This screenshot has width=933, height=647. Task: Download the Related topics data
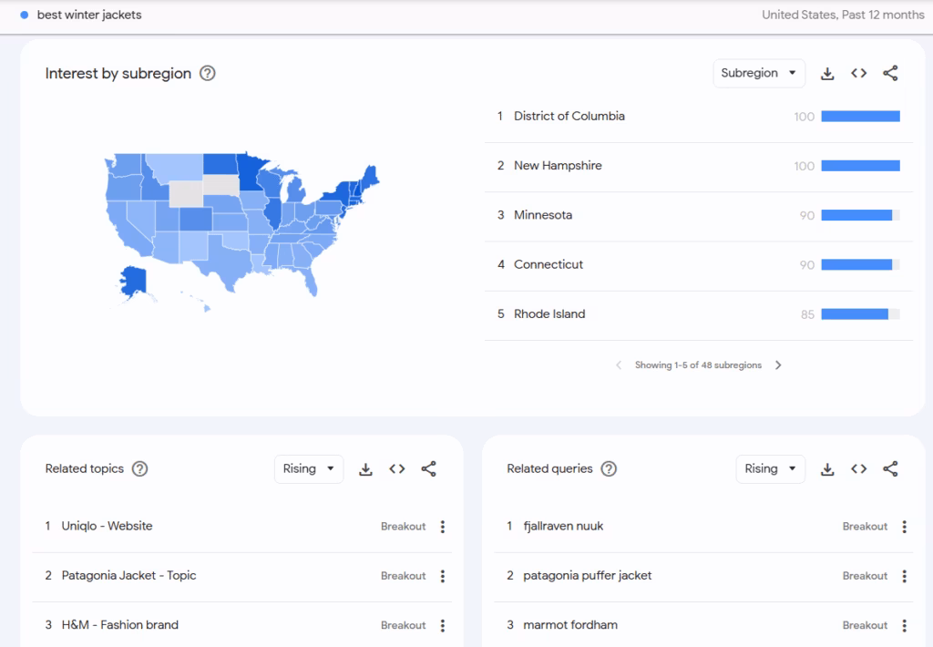365,468
